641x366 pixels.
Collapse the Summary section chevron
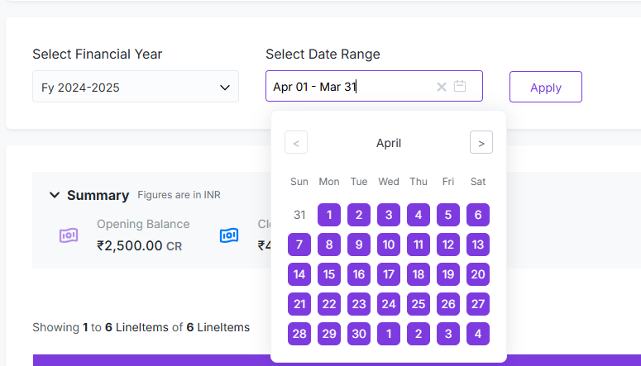[55, 195]
